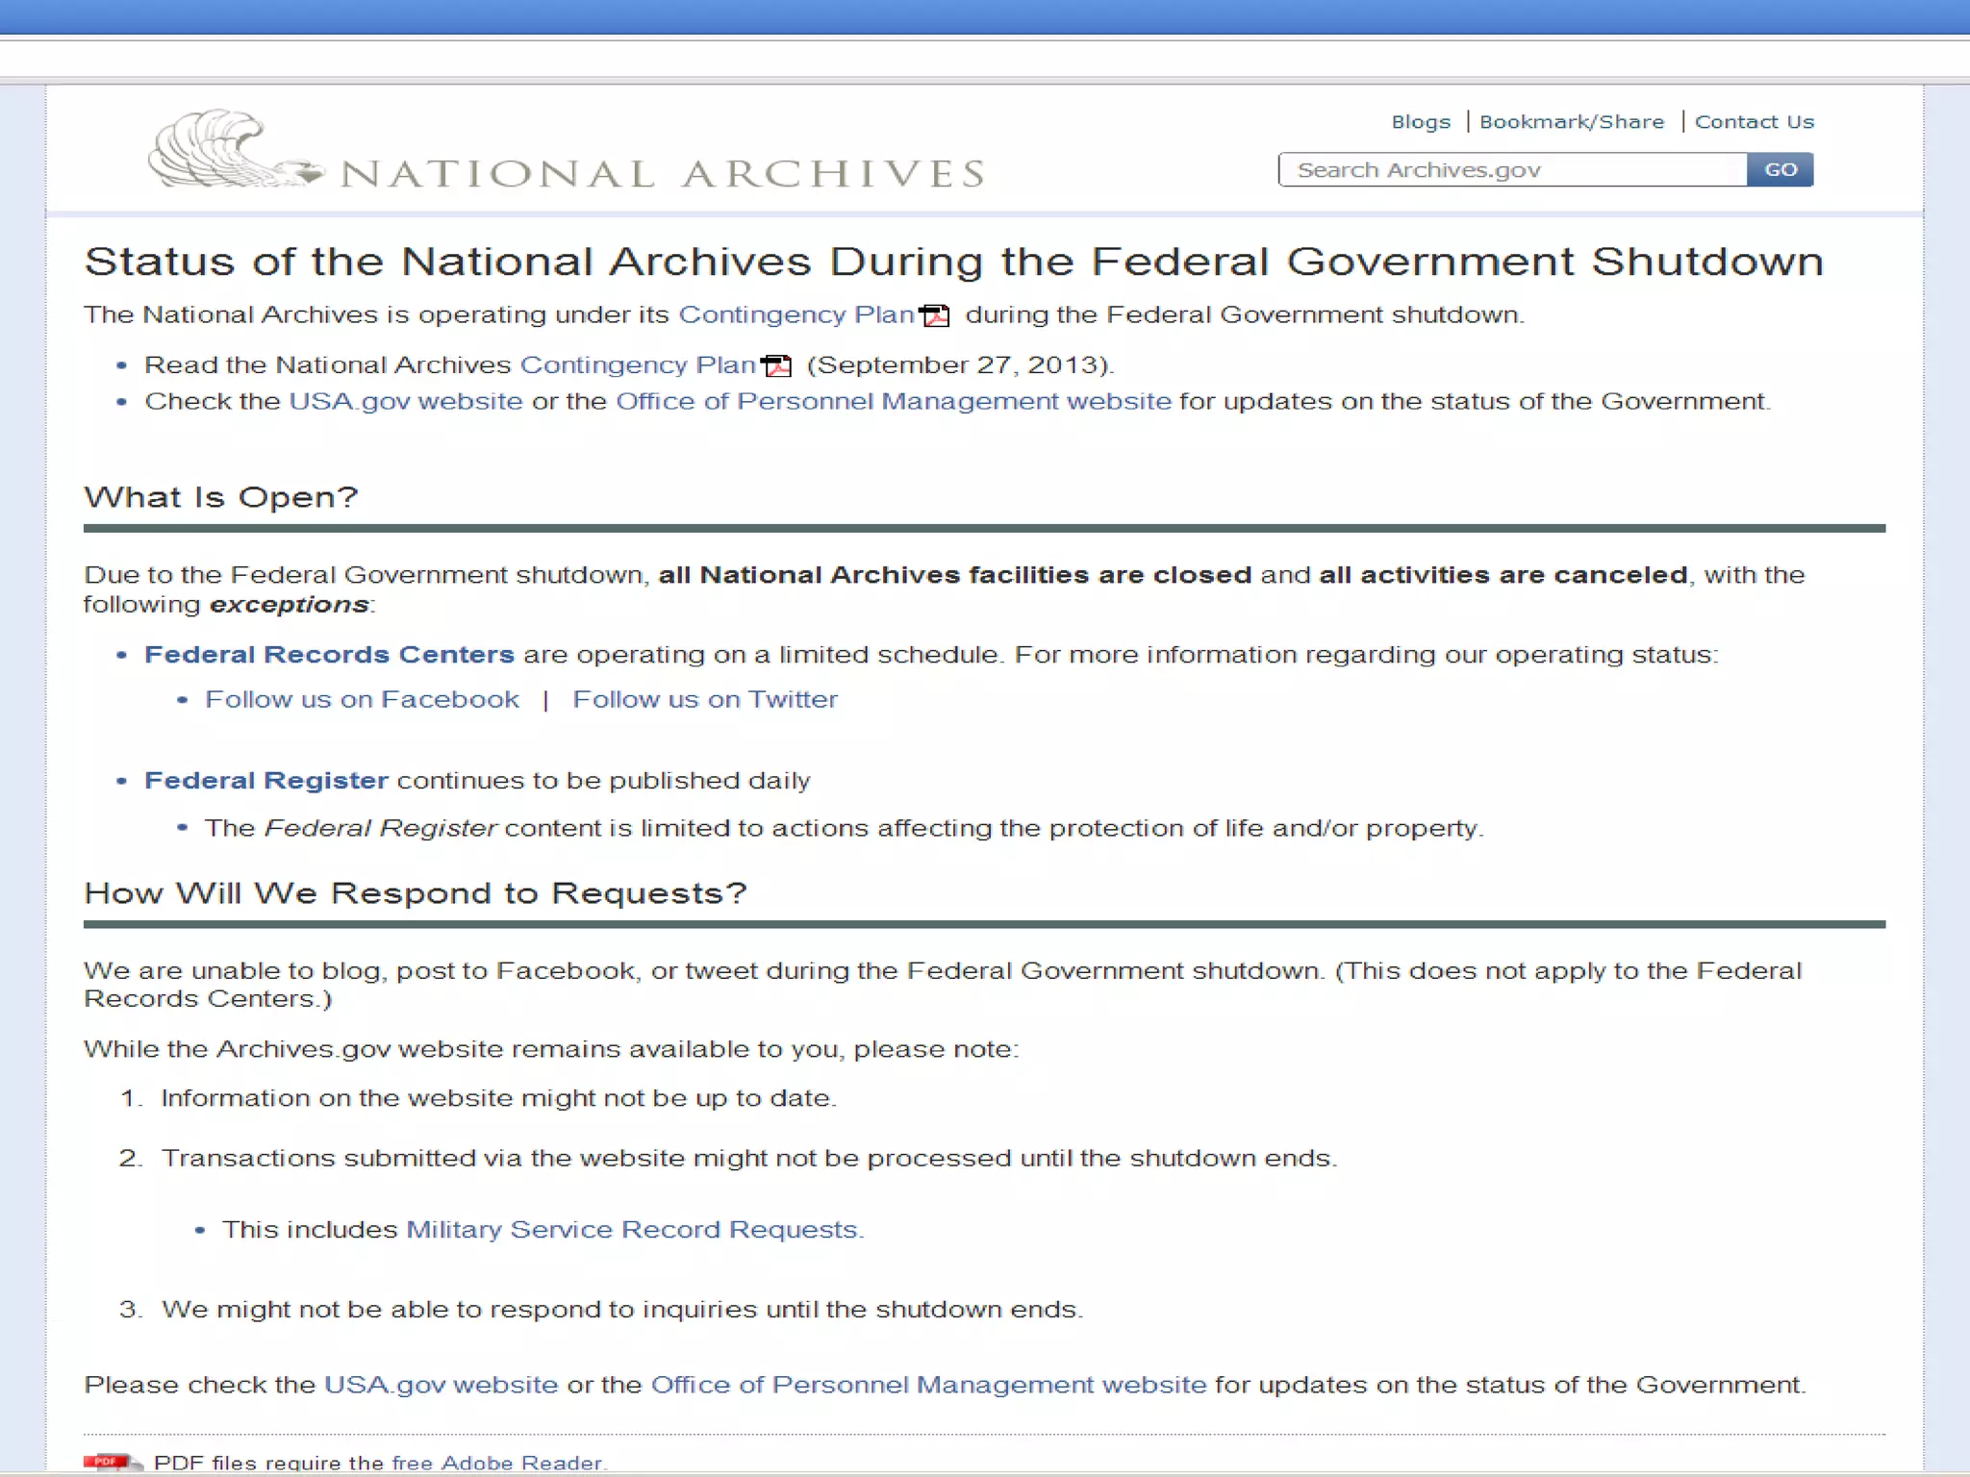Click PDF icon beside first Contingency Plan link

tap(934, 315)
